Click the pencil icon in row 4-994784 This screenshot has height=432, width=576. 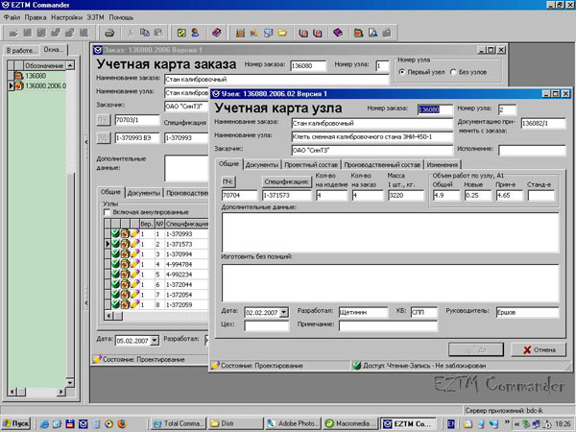click(134, 264)
